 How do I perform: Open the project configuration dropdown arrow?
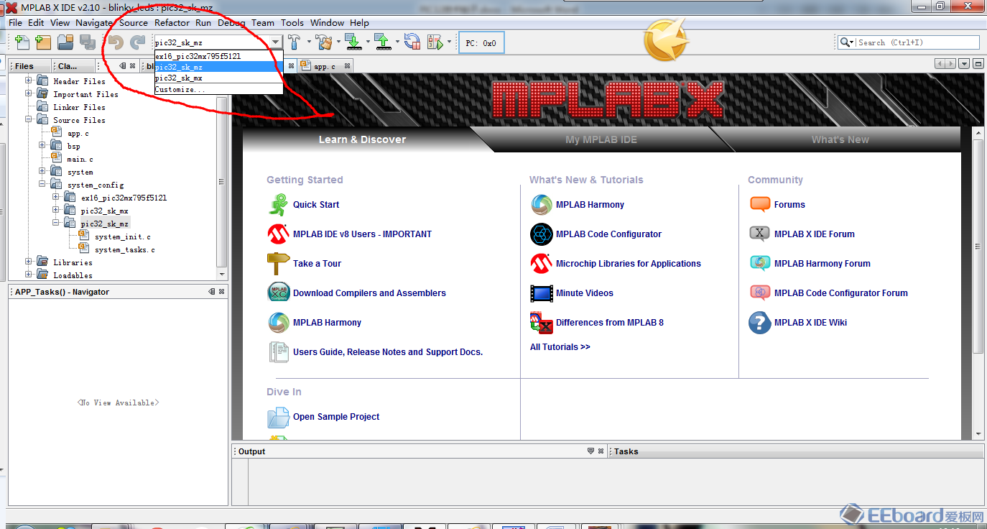(276, 42)
